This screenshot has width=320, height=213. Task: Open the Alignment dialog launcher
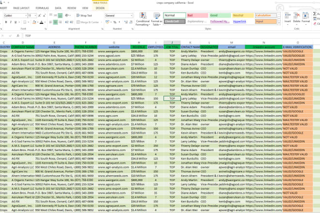pyautogui.click(x=102, y=29)
